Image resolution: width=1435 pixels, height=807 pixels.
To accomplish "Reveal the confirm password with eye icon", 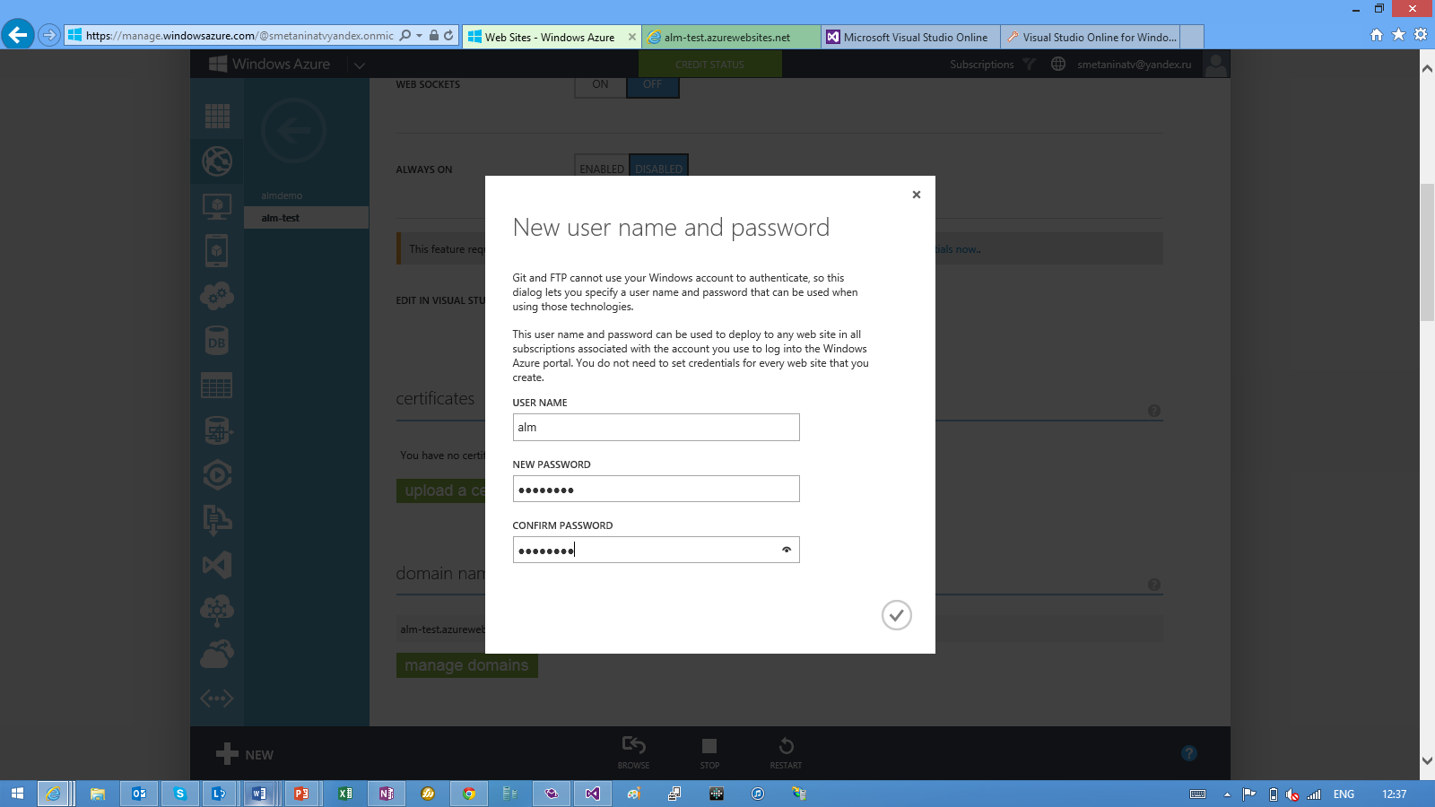I will tap(787, 550).
